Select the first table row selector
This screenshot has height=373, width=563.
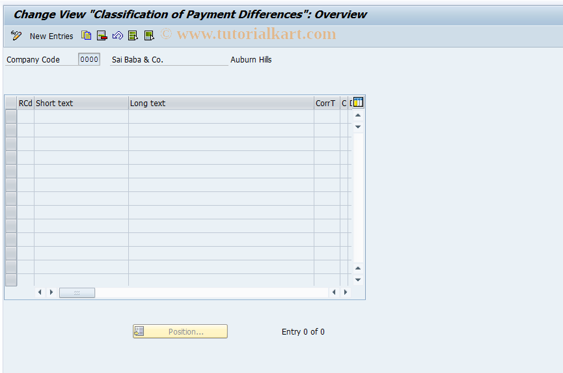click(11, 117)
